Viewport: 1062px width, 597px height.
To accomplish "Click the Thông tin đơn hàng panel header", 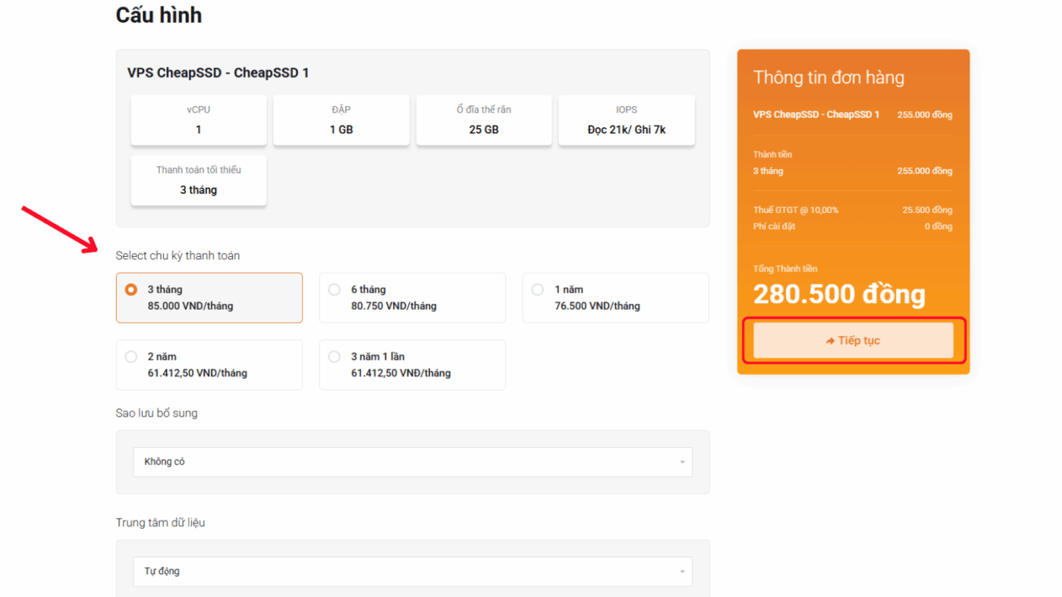I will (828, 77).
